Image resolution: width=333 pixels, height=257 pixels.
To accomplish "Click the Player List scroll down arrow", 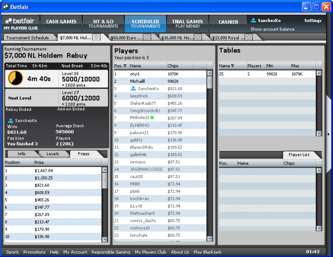I will pyautogui.click(x=319, y=228).
